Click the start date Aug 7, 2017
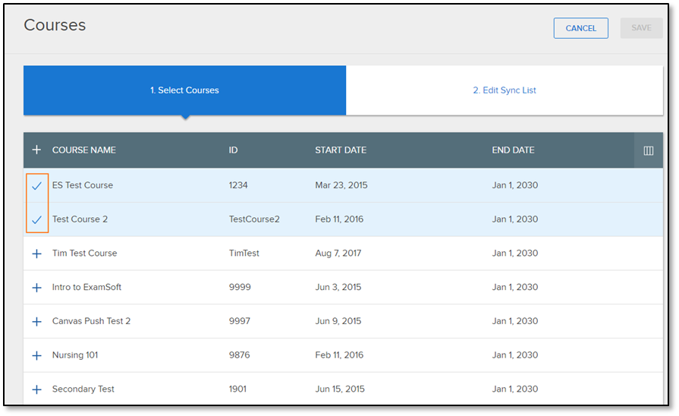Viewport: 679px width, 416px height. [x=338, y=253]
